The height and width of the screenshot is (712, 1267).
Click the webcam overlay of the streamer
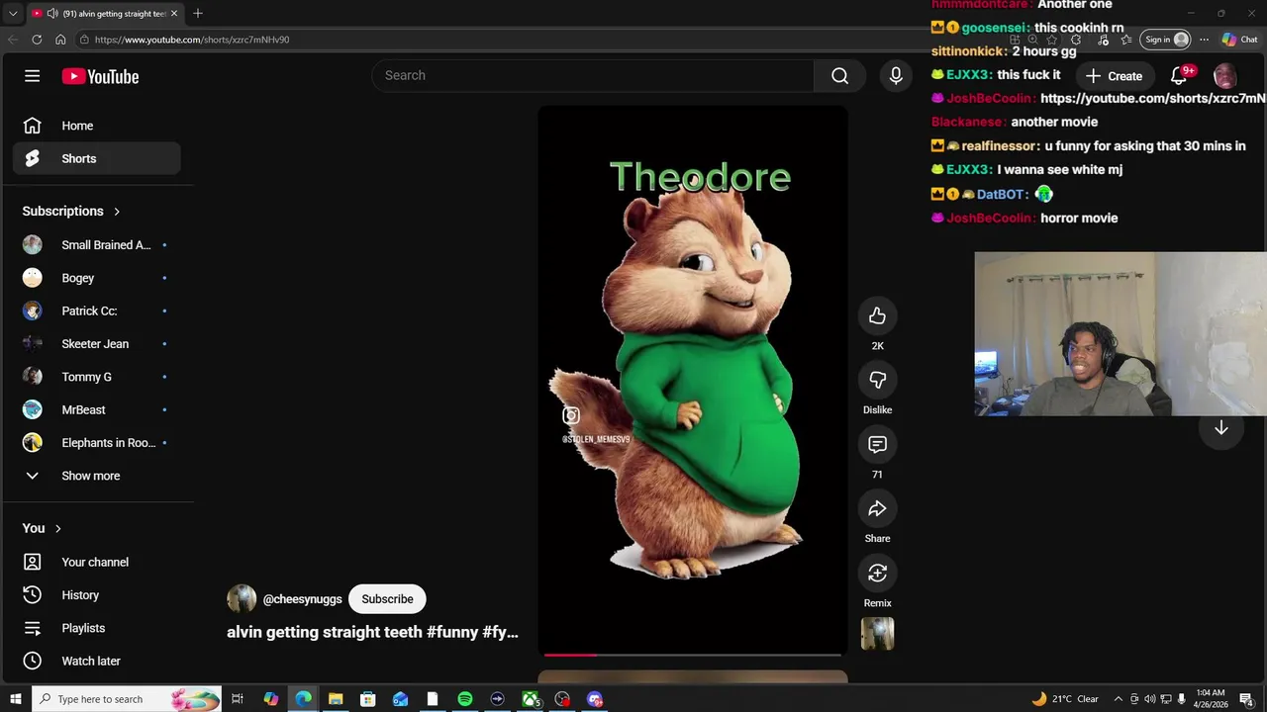(x=1120, y=333)
